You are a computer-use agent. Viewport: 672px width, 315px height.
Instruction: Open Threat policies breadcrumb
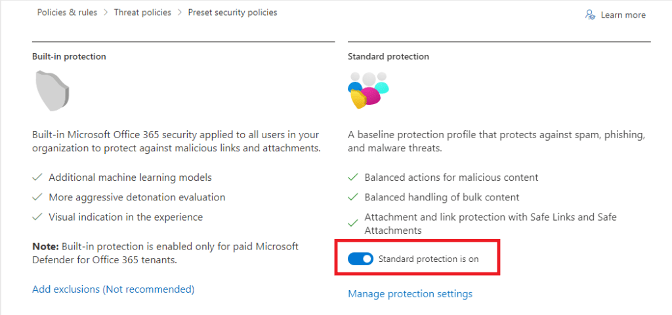[x=142, y=12]
